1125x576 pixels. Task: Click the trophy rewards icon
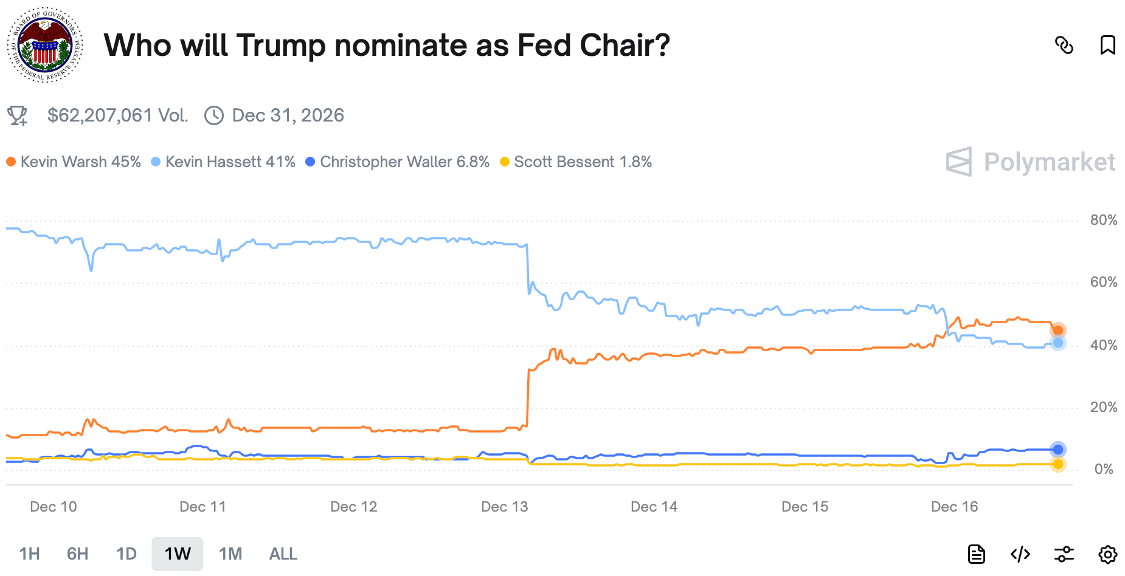pyautogui.click(x=18, y=115)
